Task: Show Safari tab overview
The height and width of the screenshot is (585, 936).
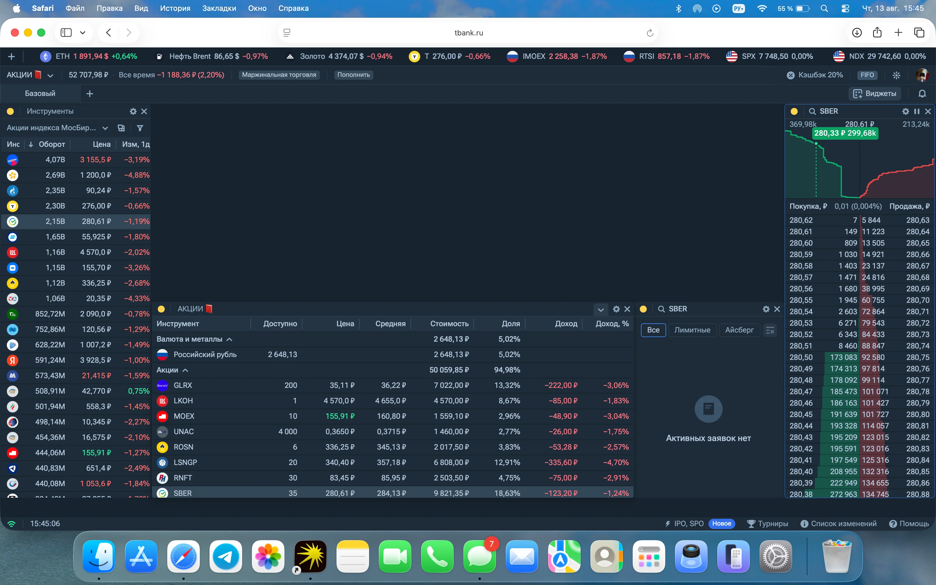Action: tap(919, 33)
